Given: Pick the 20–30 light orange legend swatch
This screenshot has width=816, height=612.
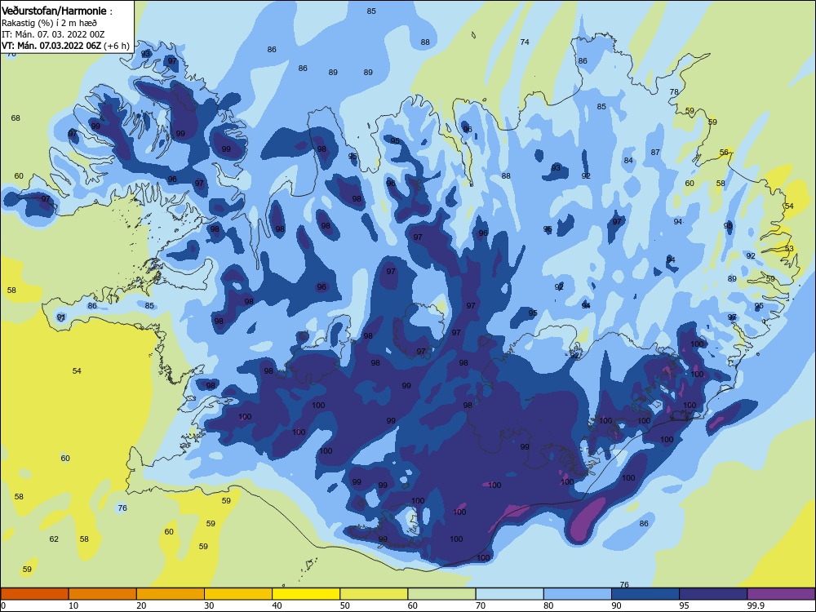Looking at the screenshot, I should click(171, 594).
